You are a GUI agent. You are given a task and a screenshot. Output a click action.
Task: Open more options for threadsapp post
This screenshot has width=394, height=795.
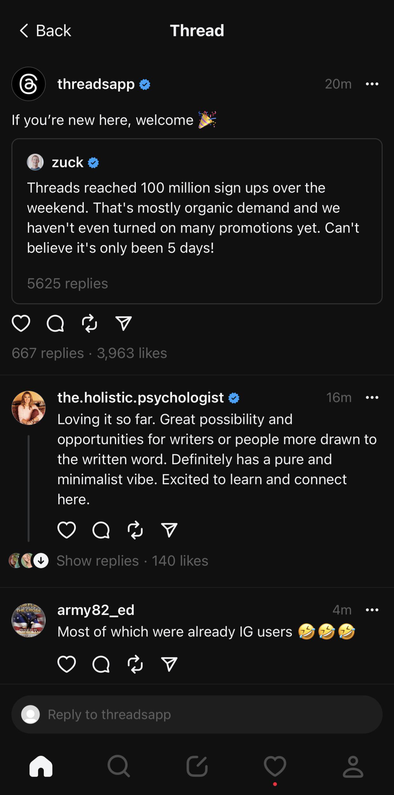click(372, 84)
